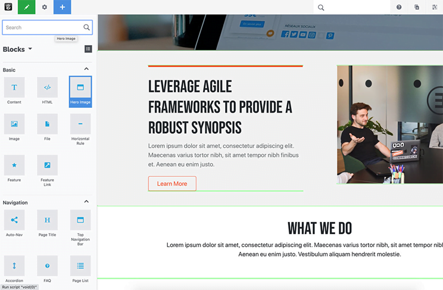Choose the FAQ block icon
443x290 pixels.
pyautogui.click(x=47, y=266)
